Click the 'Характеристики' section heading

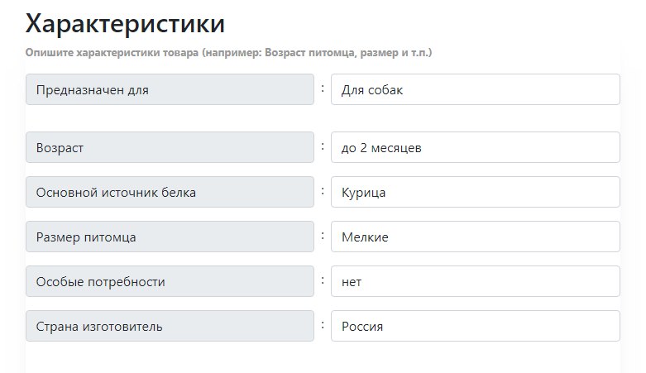point(125,23)
